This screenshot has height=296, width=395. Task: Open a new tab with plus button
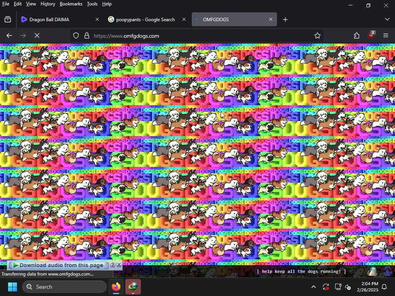[285, 19]
